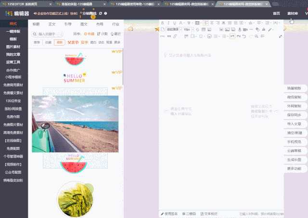The image size is (308, 218).
Task: Insert the circular wheat photo template
Action: point(76,199)
